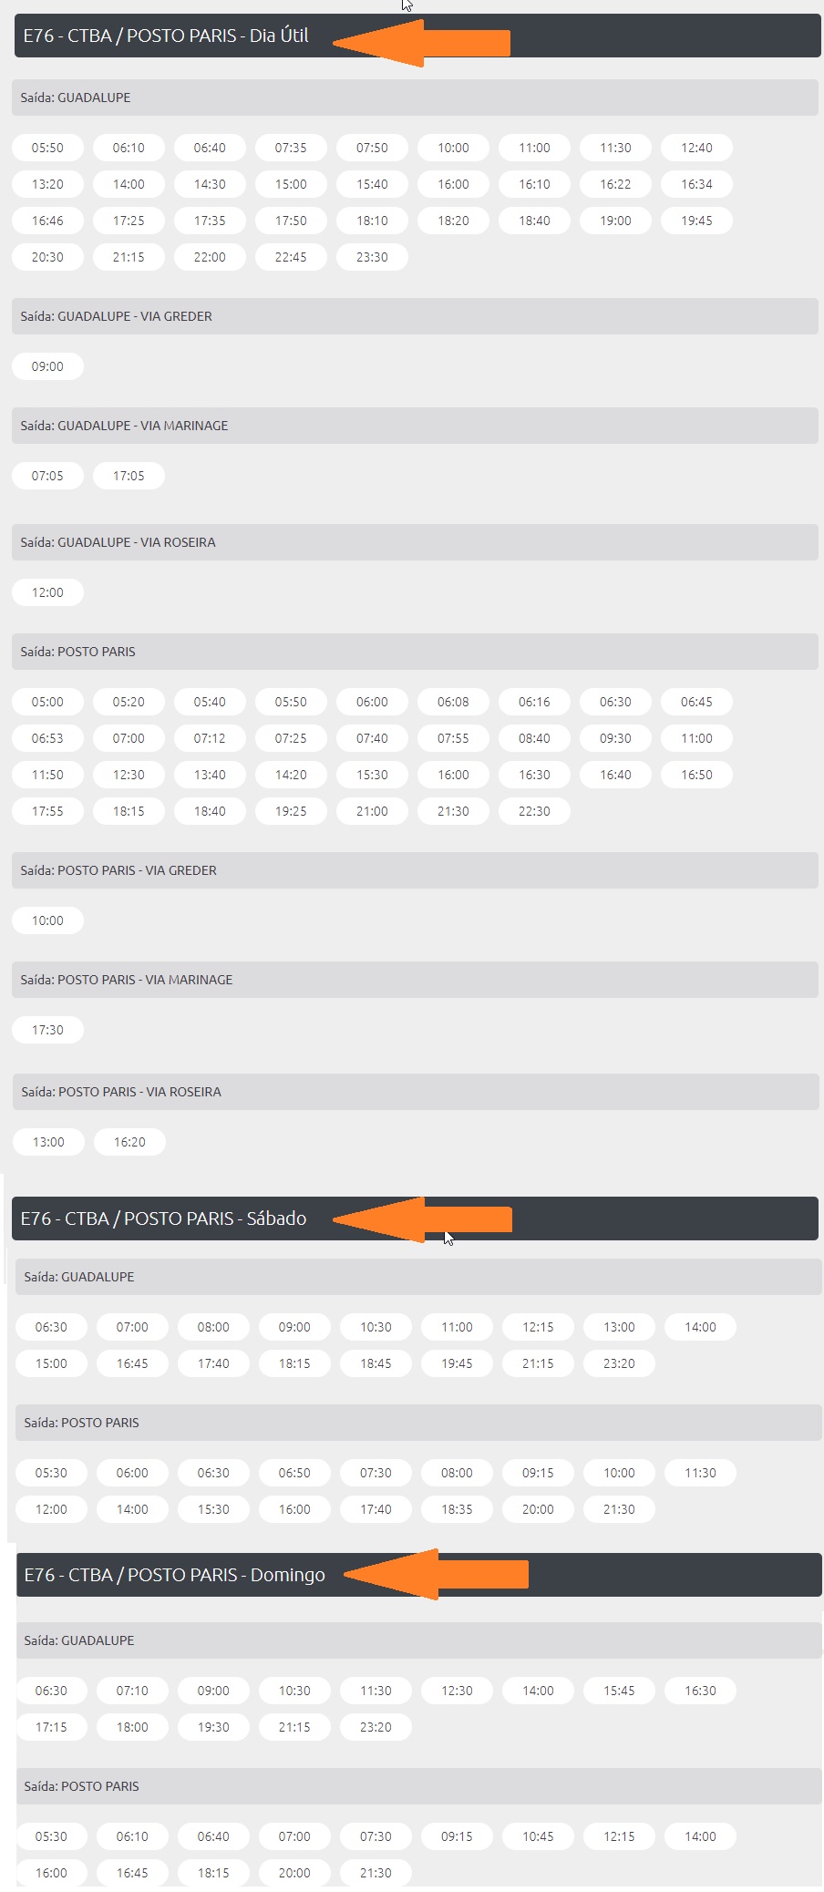Choose the 17:30 Posto Paris Via Marinage time
Screen dimensions: 824x1892
point(47,1030)
